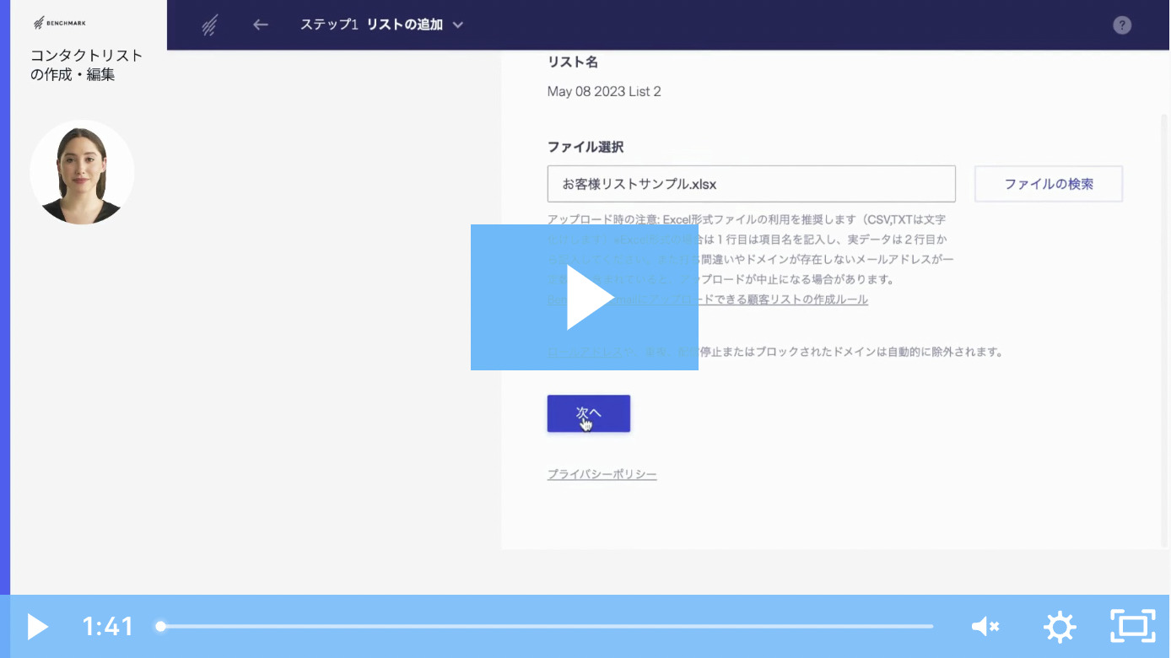
Task: Enter fullscreen mode for the video
Action: 1132,627
